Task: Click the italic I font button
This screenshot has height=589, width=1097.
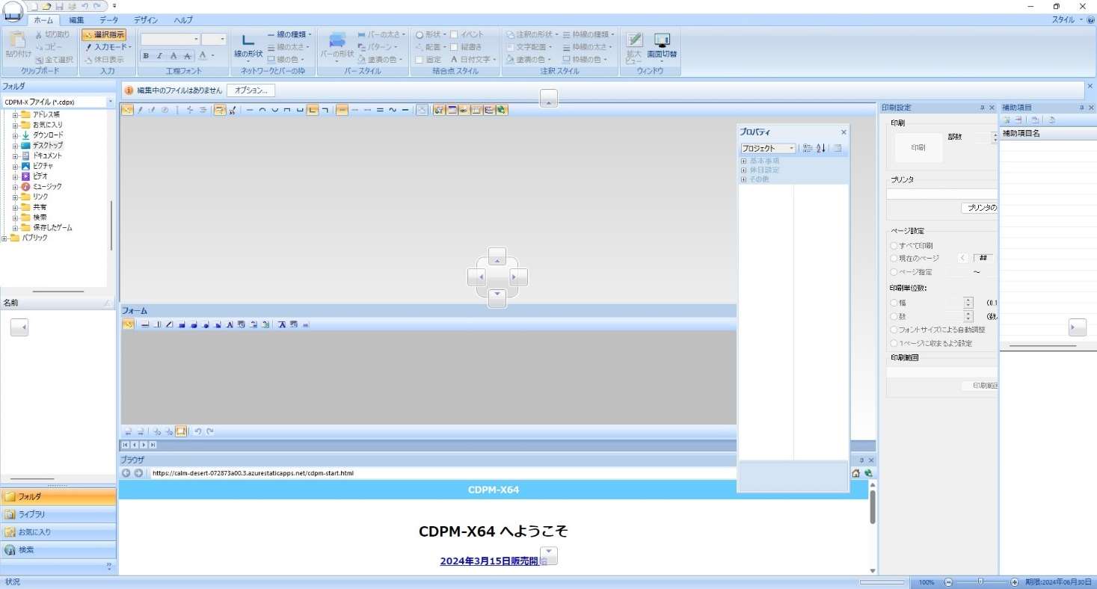Action: (x=159, y=56)
